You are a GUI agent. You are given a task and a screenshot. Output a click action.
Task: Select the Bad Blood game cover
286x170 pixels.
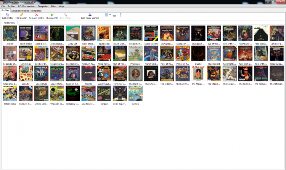(x=104, y=33)
